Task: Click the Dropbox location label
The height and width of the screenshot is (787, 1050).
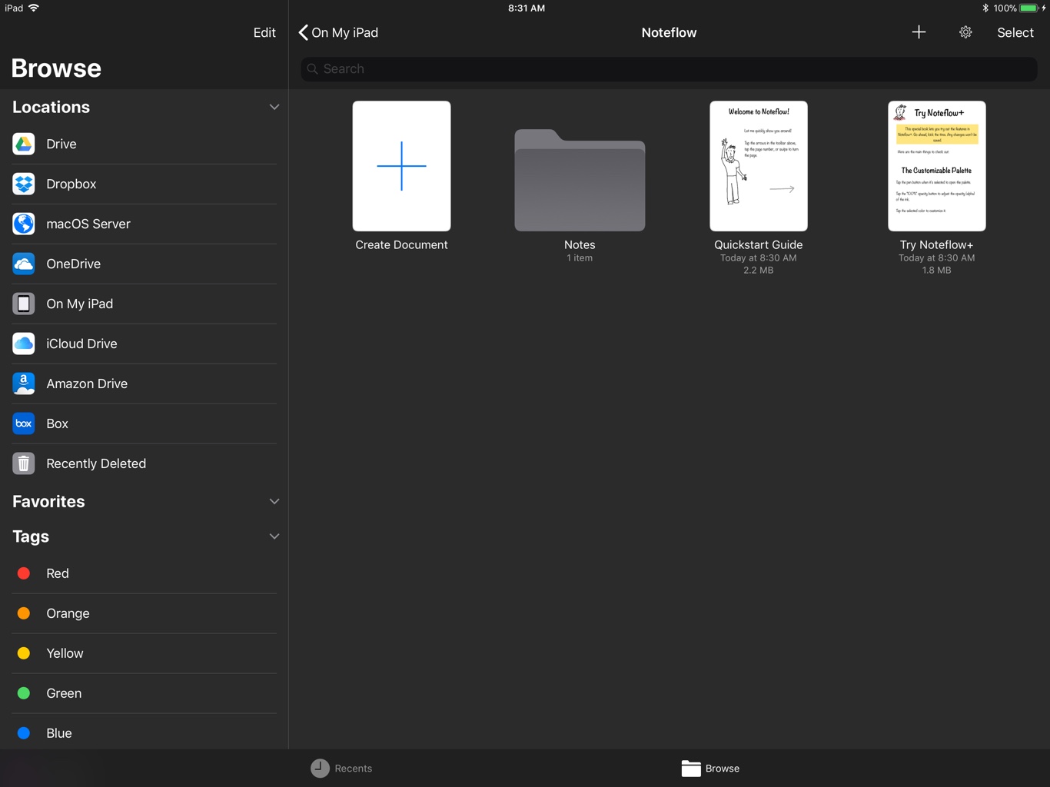Action: [71, 184]
